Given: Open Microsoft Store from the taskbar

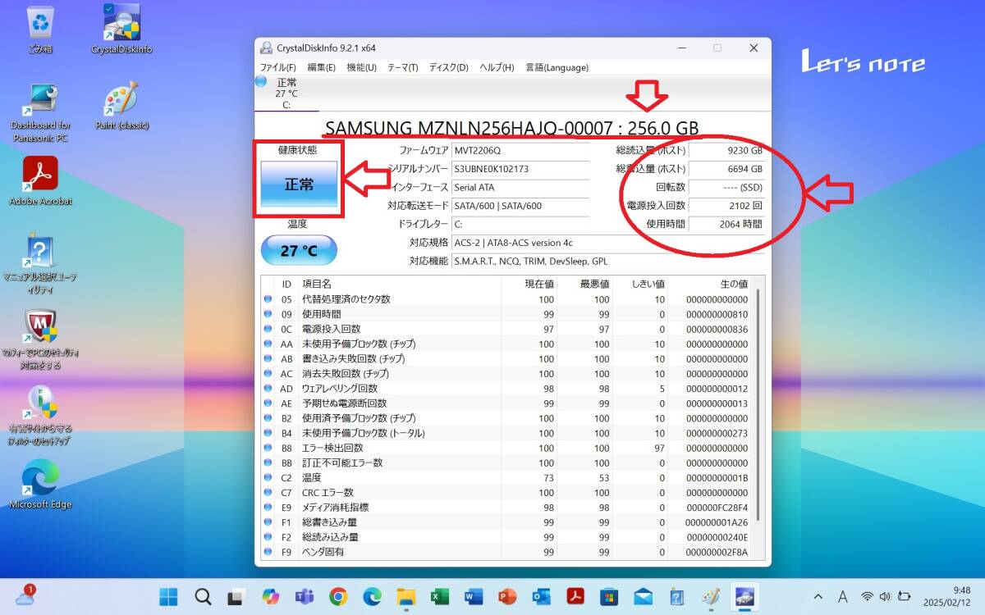Looking at the screenshot, I should (609, 597).
